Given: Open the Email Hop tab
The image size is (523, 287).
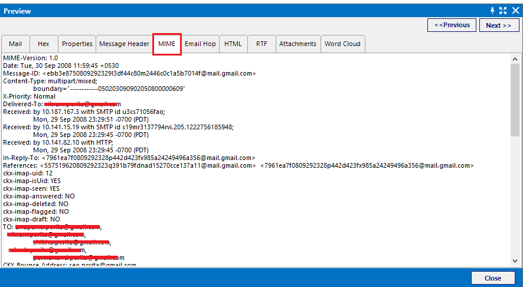Looking at the screenshot, I should pos(200,44).
